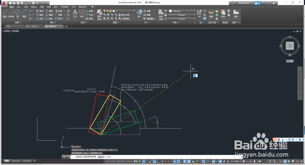Open the Manage (管理) ribbon tab

49,7
